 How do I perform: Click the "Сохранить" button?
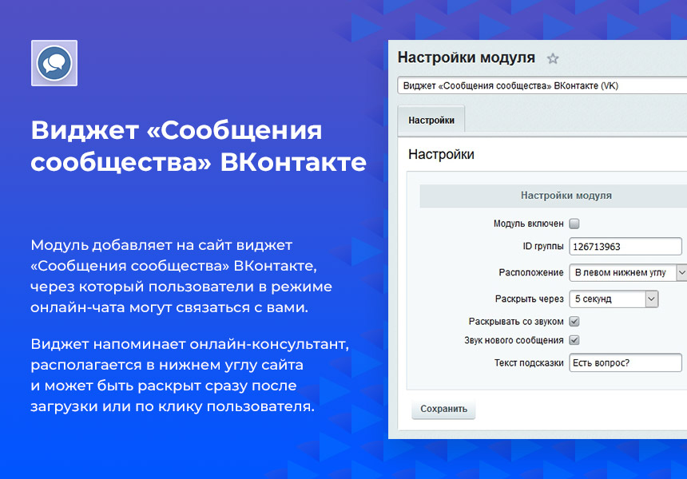click(x=443, y=409)
